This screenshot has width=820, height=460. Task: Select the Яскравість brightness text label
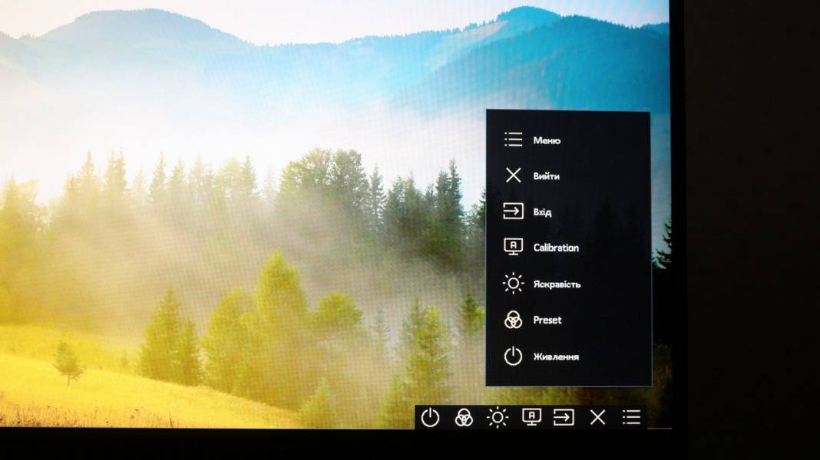(557, 284)
